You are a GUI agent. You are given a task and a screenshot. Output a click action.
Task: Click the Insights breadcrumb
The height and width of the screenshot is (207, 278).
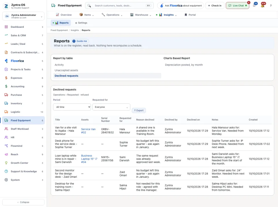75,30
